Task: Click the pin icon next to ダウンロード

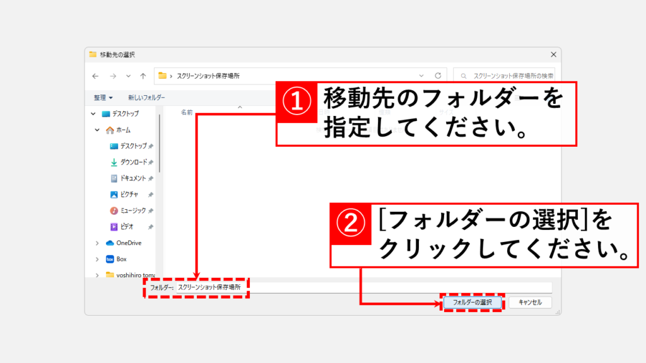Action: 151,163
